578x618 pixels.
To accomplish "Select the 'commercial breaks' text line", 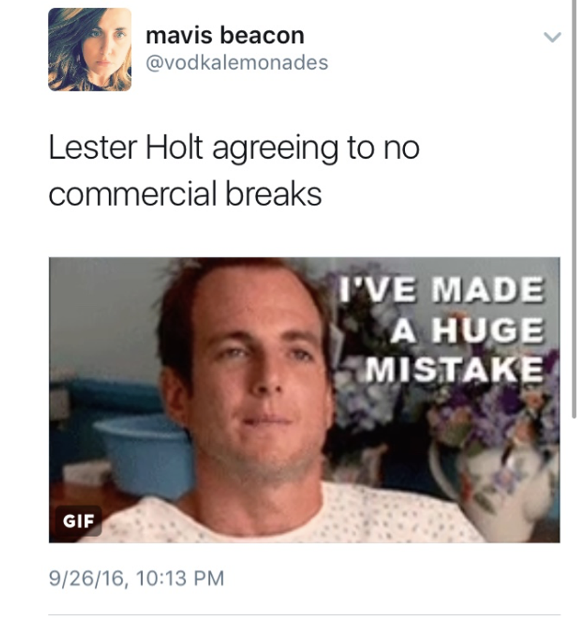I will 185,194.
